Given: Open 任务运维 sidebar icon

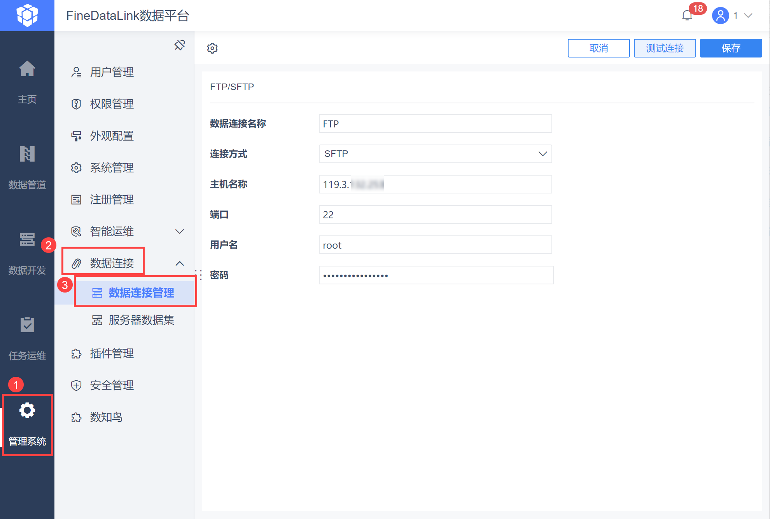Looking at the screenshot, I should (x=27, y=325).
